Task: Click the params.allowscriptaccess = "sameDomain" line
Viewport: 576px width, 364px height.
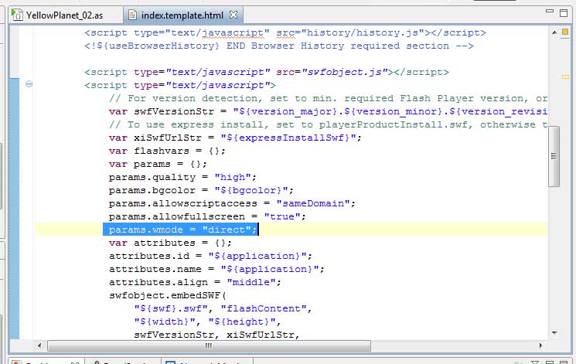Action: (232, 203)
